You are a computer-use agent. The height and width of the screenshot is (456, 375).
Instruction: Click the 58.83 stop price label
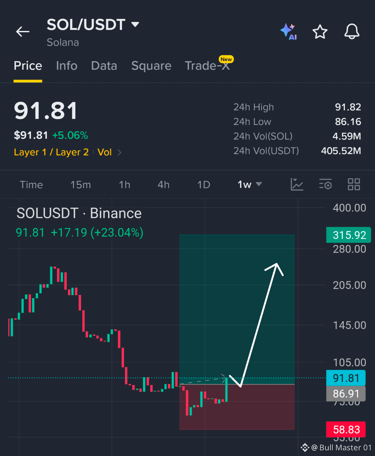[346, 429]
